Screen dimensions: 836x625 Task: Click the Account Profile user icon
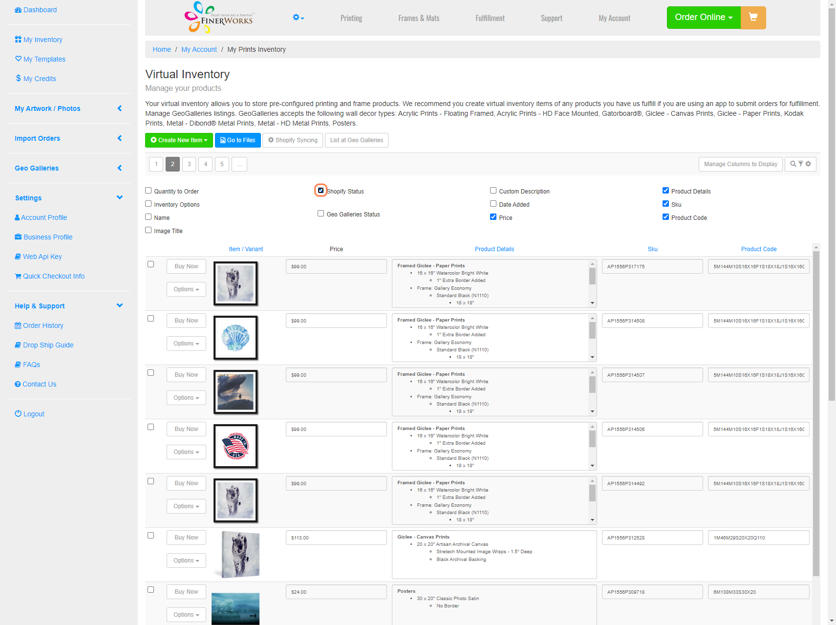(17, 217)
